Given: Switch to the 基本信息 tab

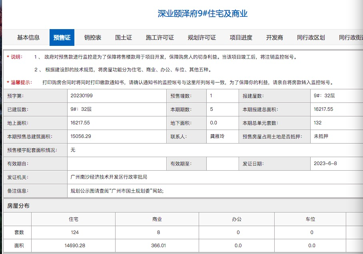Looking at the screenshot, I should click(x=28, y=37).
